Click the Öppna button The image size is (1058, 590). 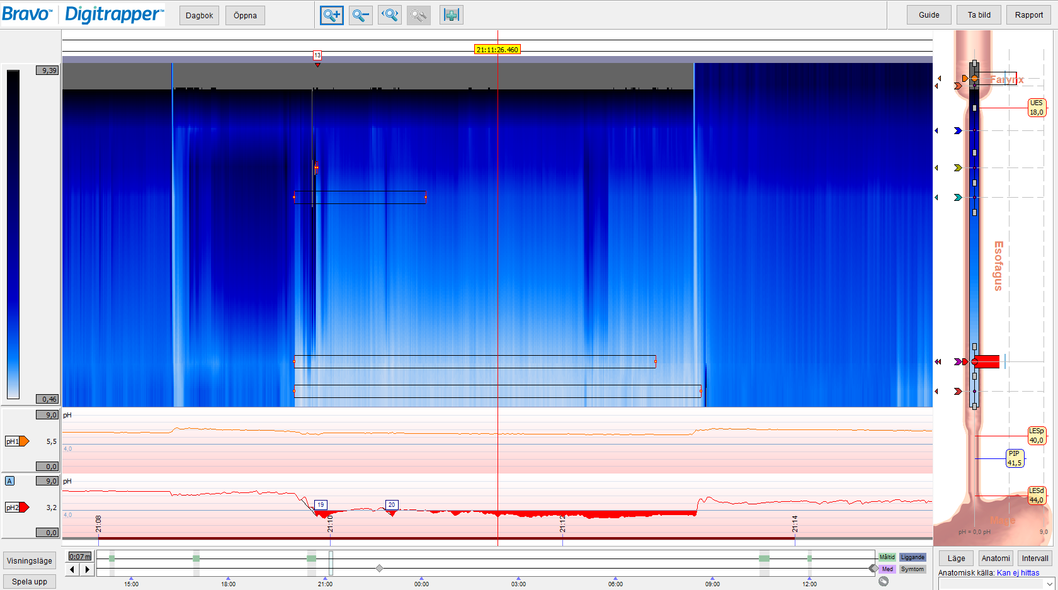245,16
